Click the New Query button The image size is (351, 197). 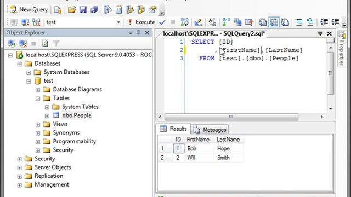[x=29, y=10]
